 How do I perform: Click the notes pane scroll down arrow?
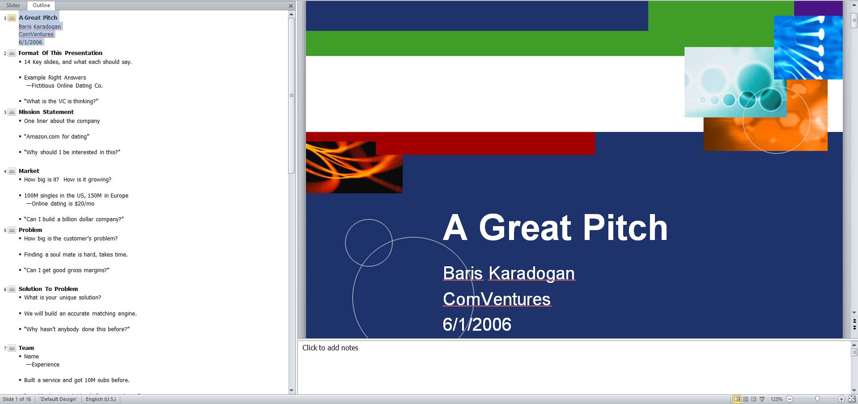(x=854, y=390)
